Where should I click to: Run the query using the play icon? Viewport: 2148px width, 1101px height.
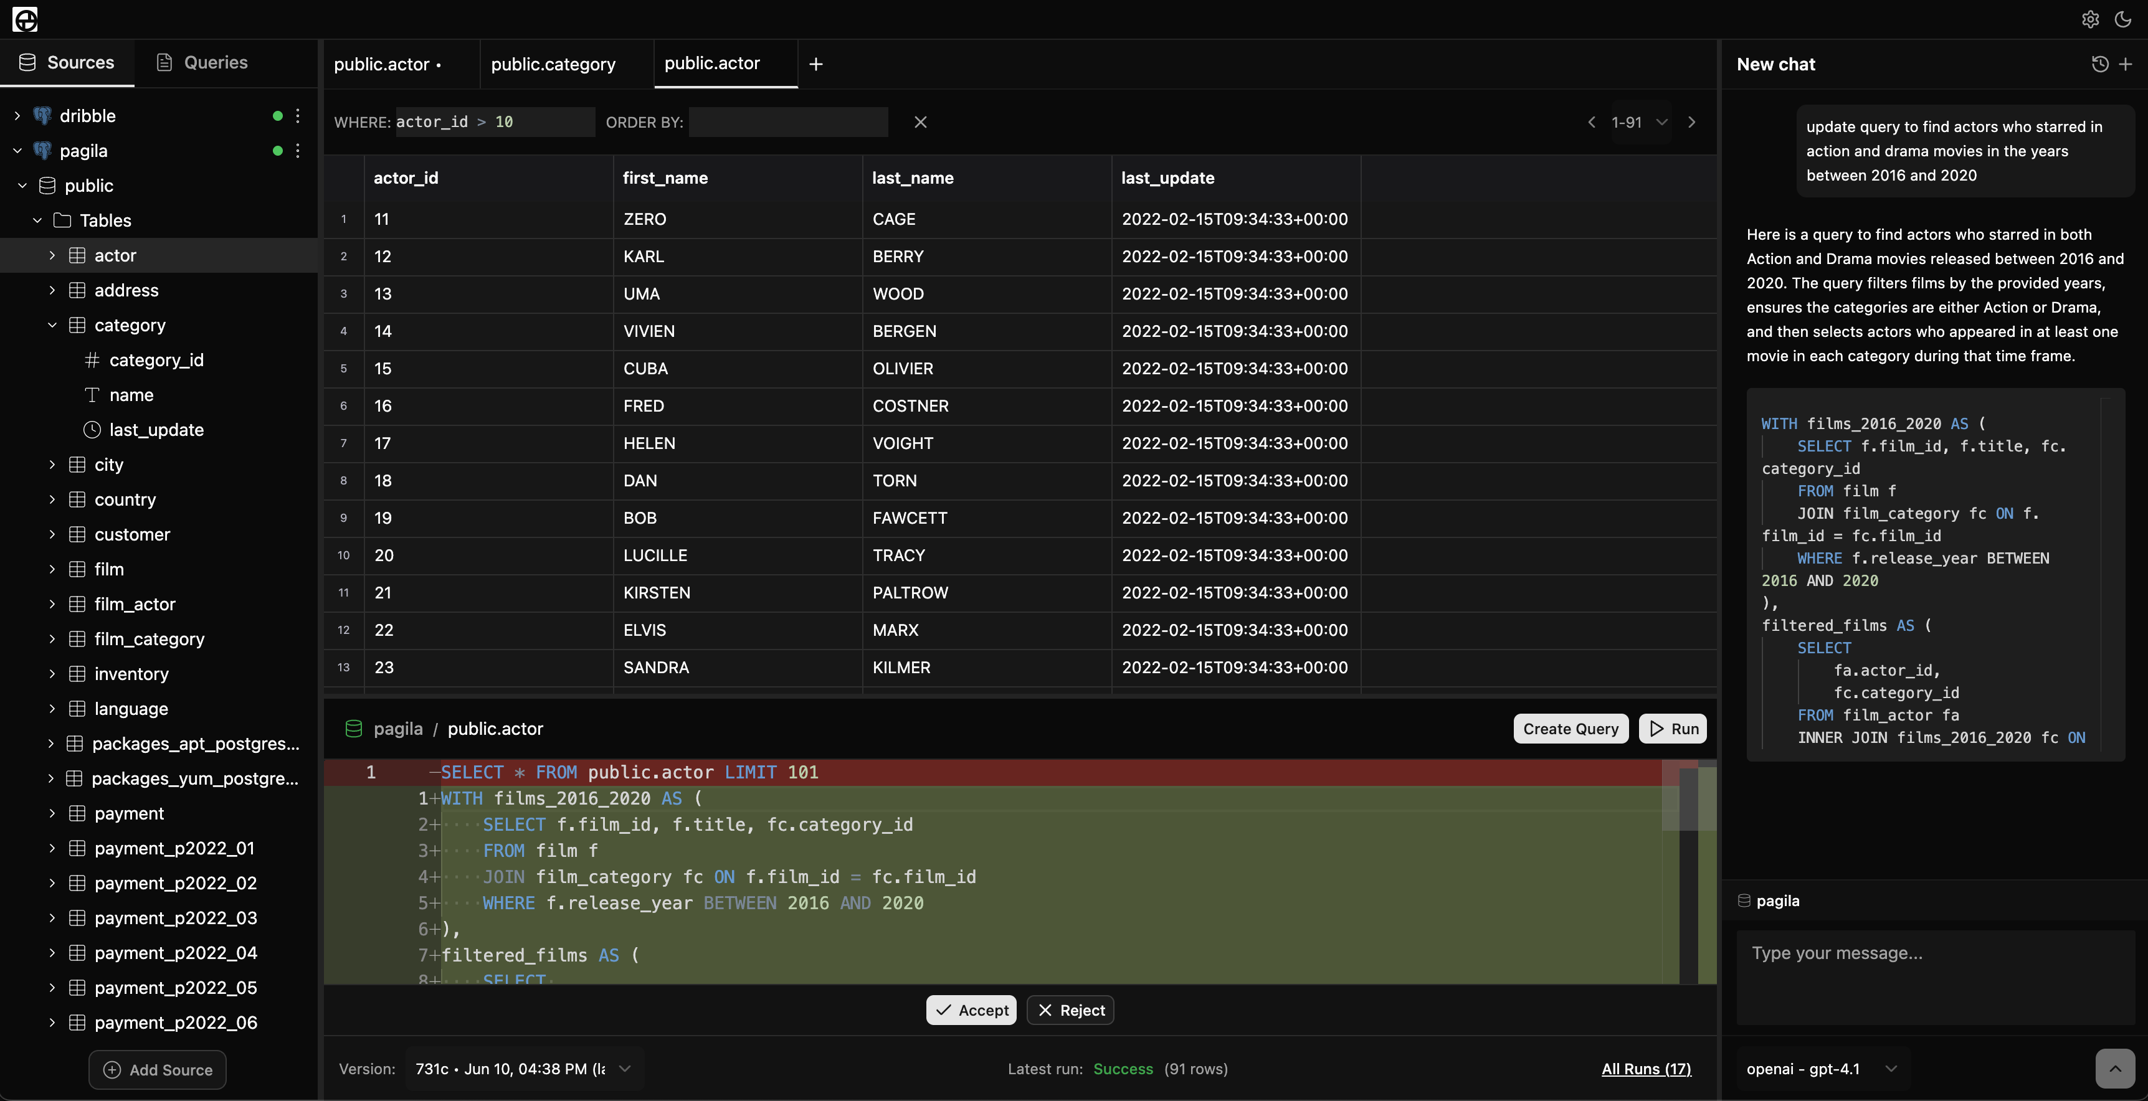[1658, 729]
